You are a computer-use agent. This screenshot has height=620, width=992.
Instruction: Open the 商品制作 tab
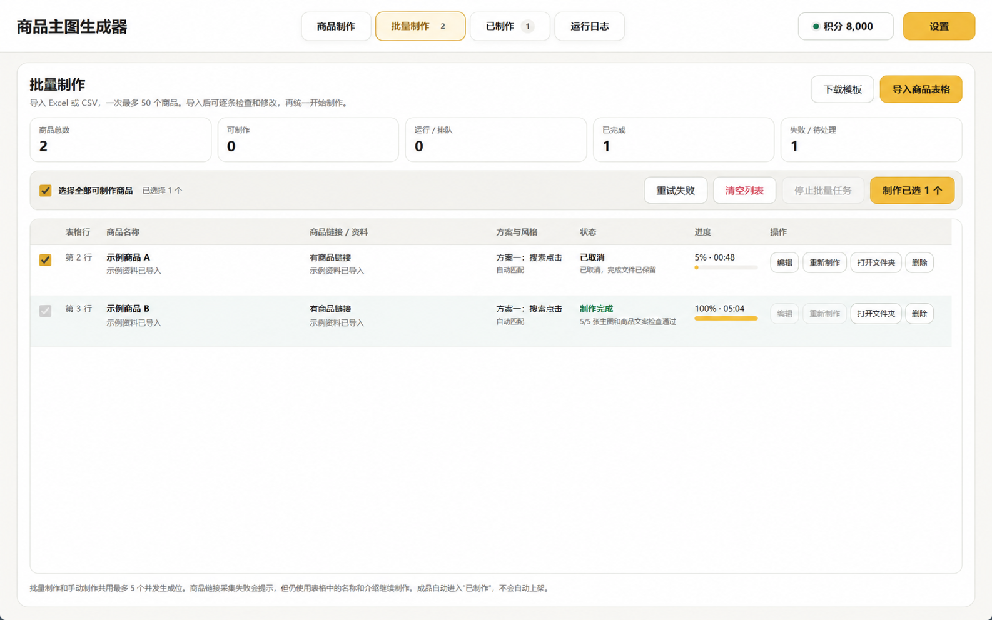(x=336, y=26)
